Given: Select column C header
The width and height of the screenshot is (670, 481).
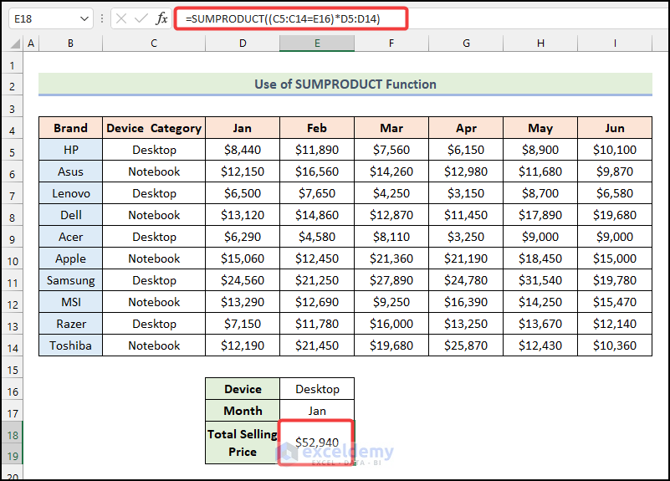Looking at the screenshot, I should tap(154, 43).
